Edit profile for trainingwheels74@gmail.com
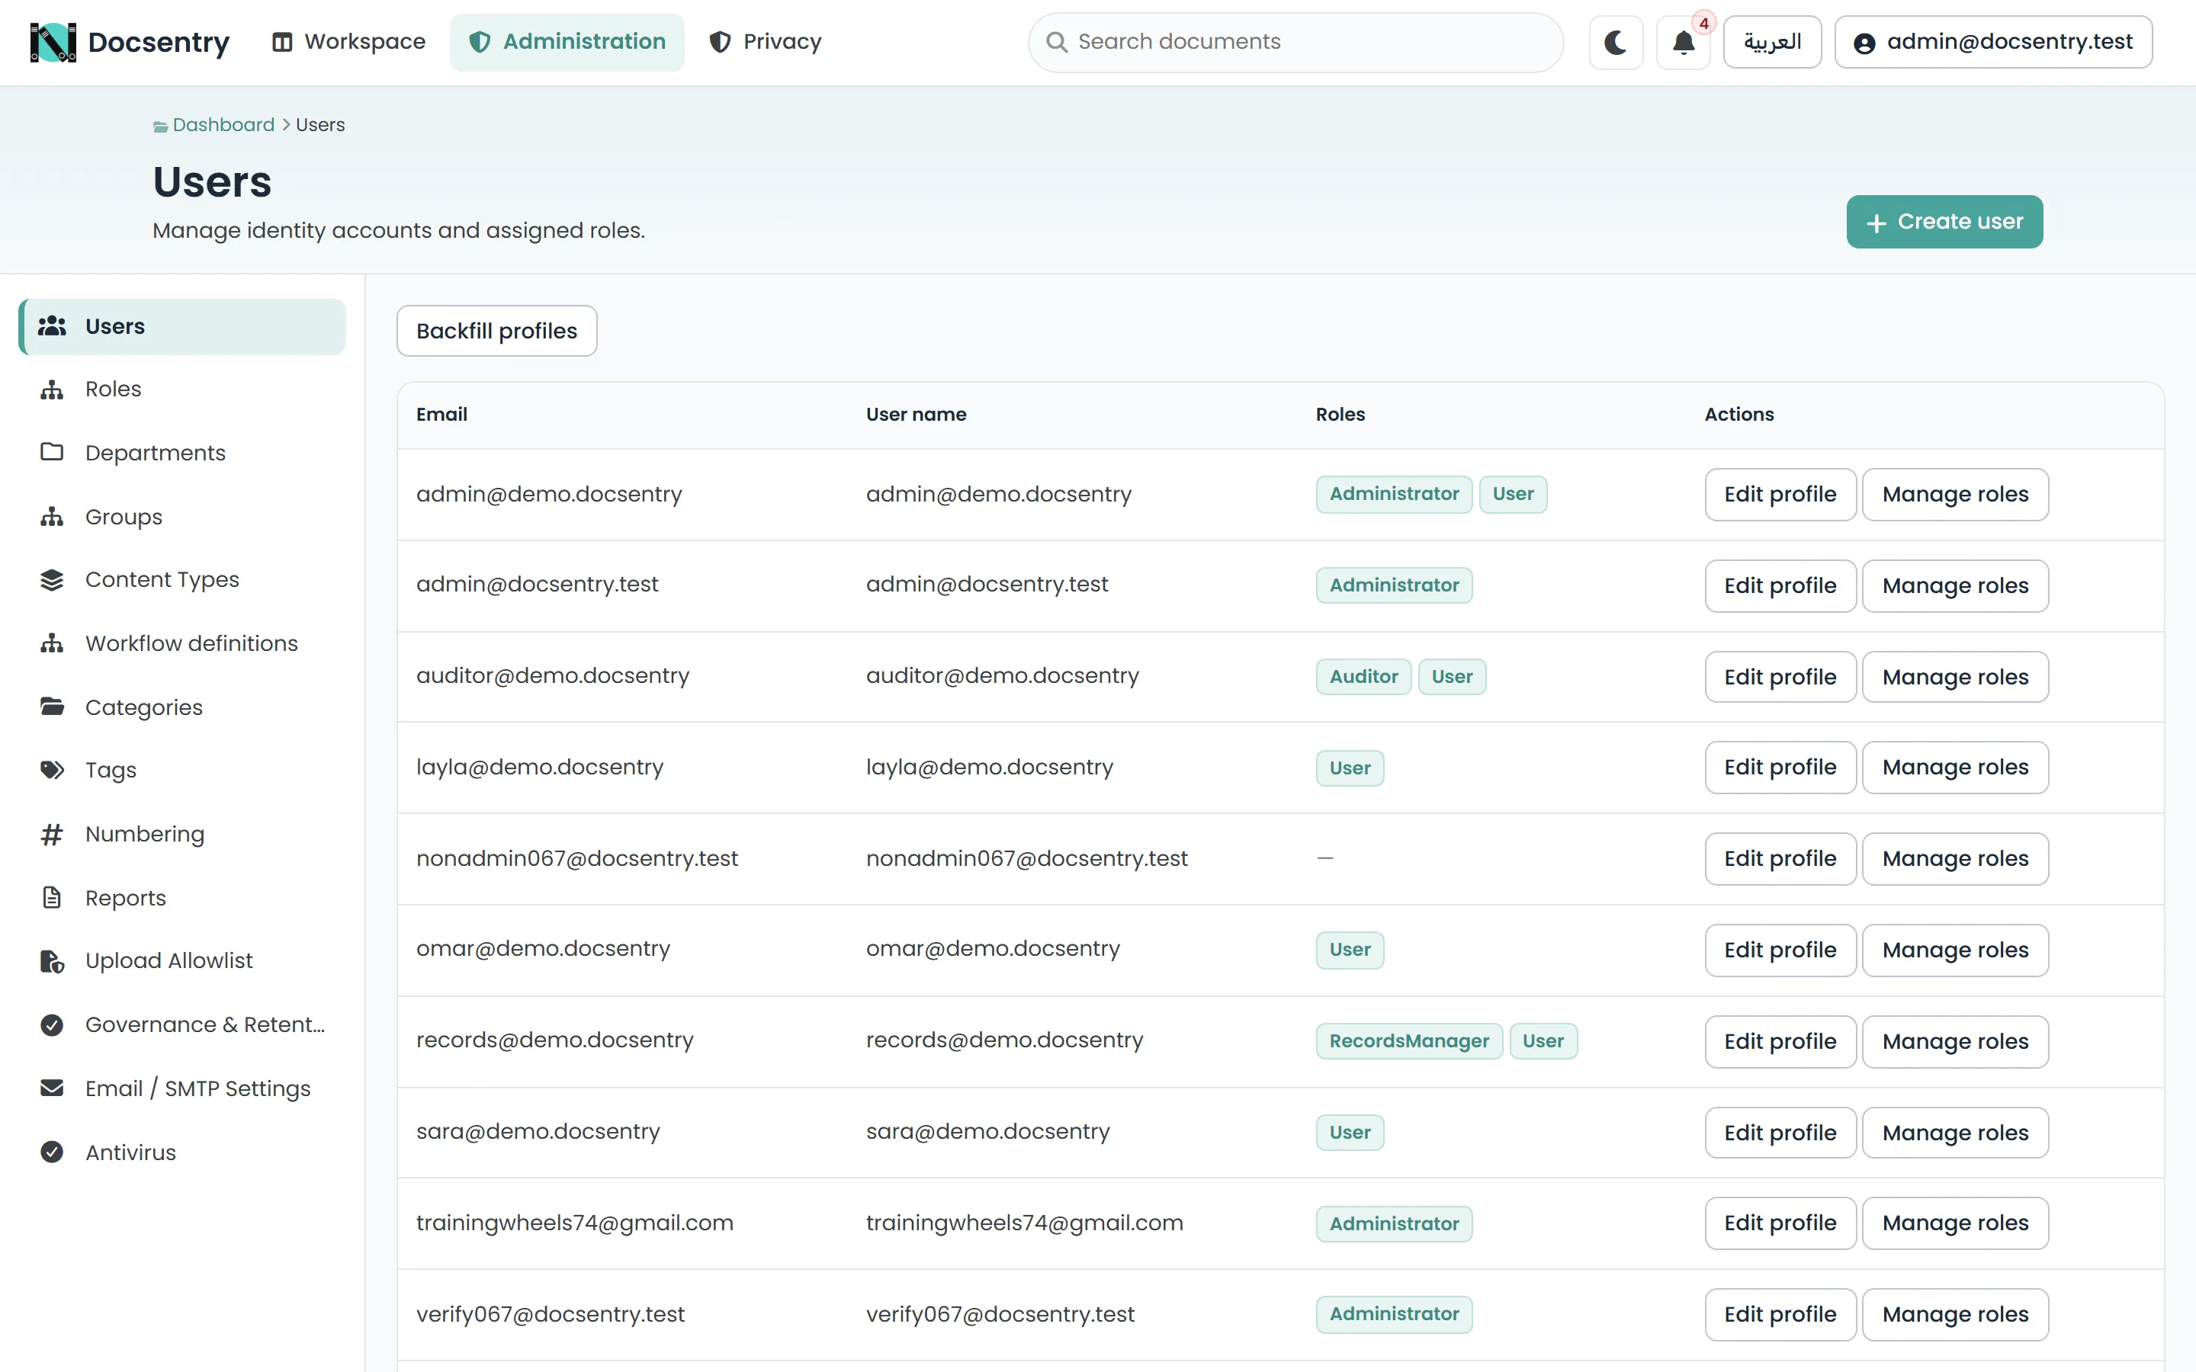2196x1372 pixels. [x=1780, y=1223]
